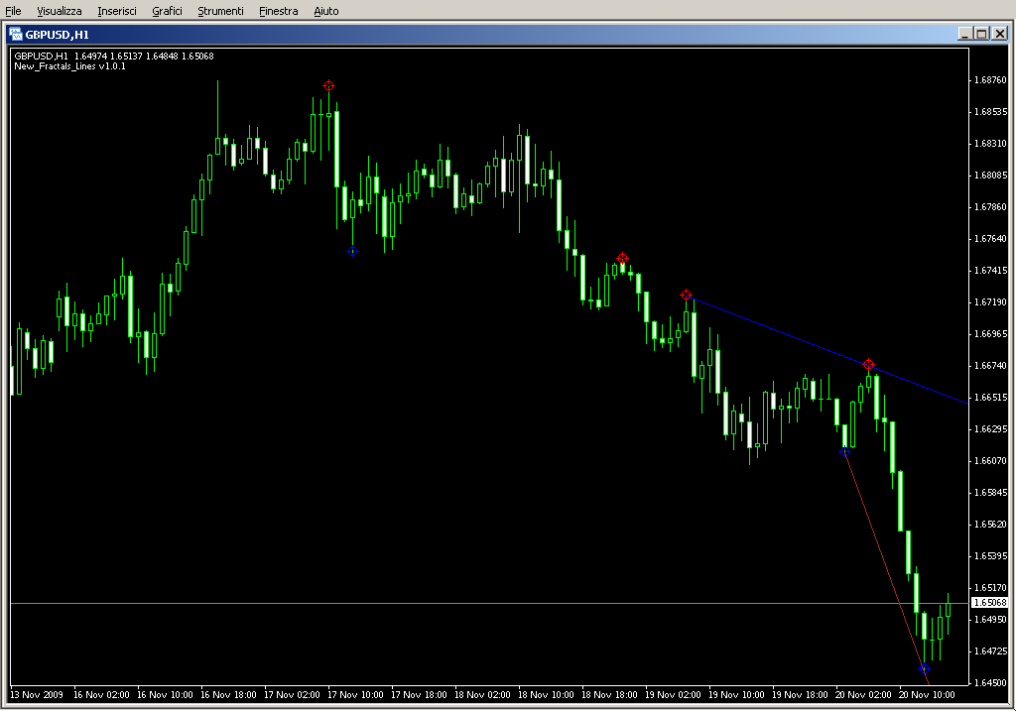Select the red fractal marker on the blue trendline near 20 Nov
Viewport: 1016px width, 711px height.
click(x=868, y=365)
